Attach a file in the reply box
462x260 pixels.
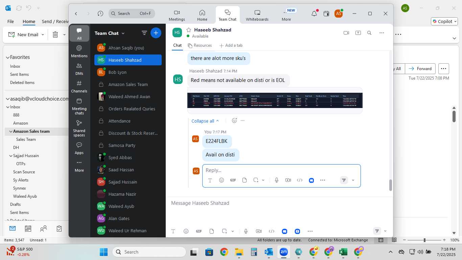click(245, 180)
